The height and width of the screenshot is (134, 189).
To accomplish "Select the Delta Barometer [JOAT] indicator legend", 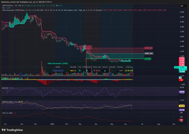I will click(x=52, y=10).
